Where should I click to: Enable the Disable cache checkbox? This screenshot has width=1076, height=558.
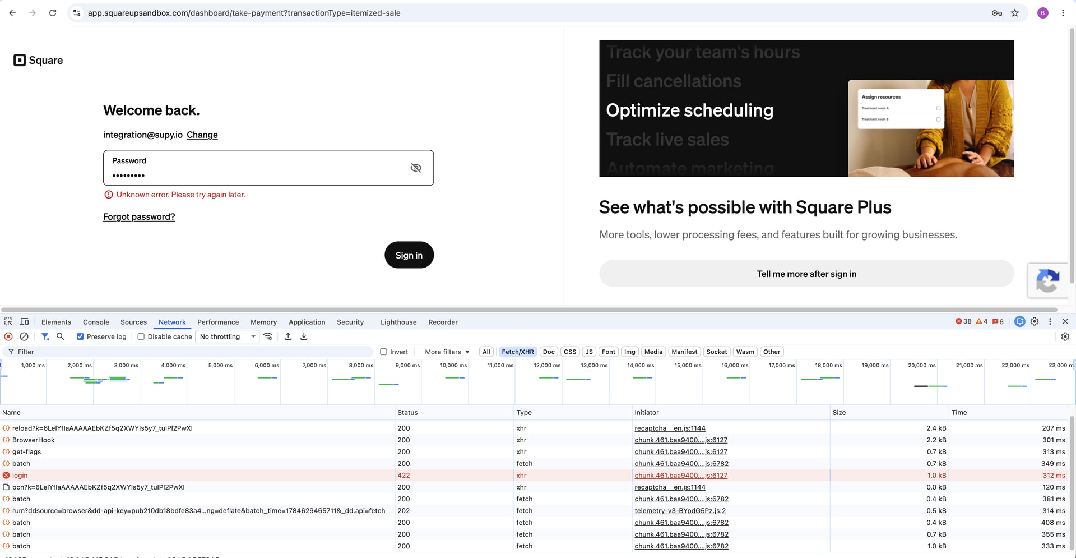141,336
